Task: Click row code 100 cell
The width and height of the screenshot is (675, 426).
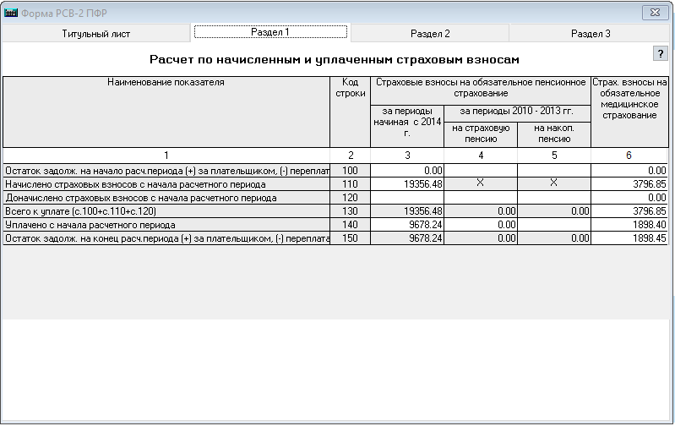Action: pos(350,171)
